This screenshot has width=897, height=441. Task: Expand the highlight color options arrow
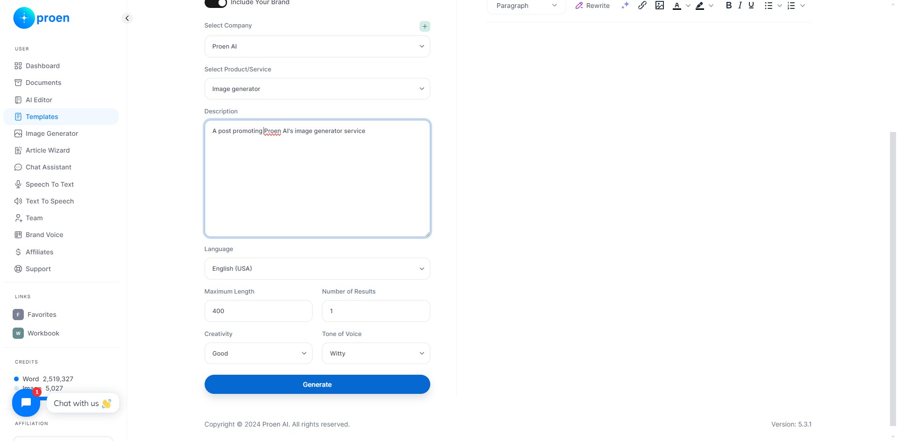[711, 6]
